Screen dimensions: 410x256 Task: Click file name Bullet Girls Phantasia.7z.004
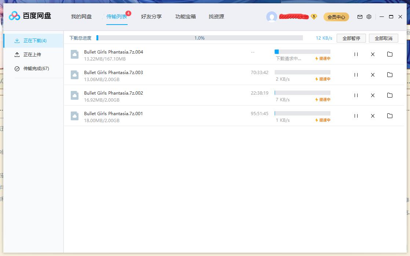click(x=113, y=52)
